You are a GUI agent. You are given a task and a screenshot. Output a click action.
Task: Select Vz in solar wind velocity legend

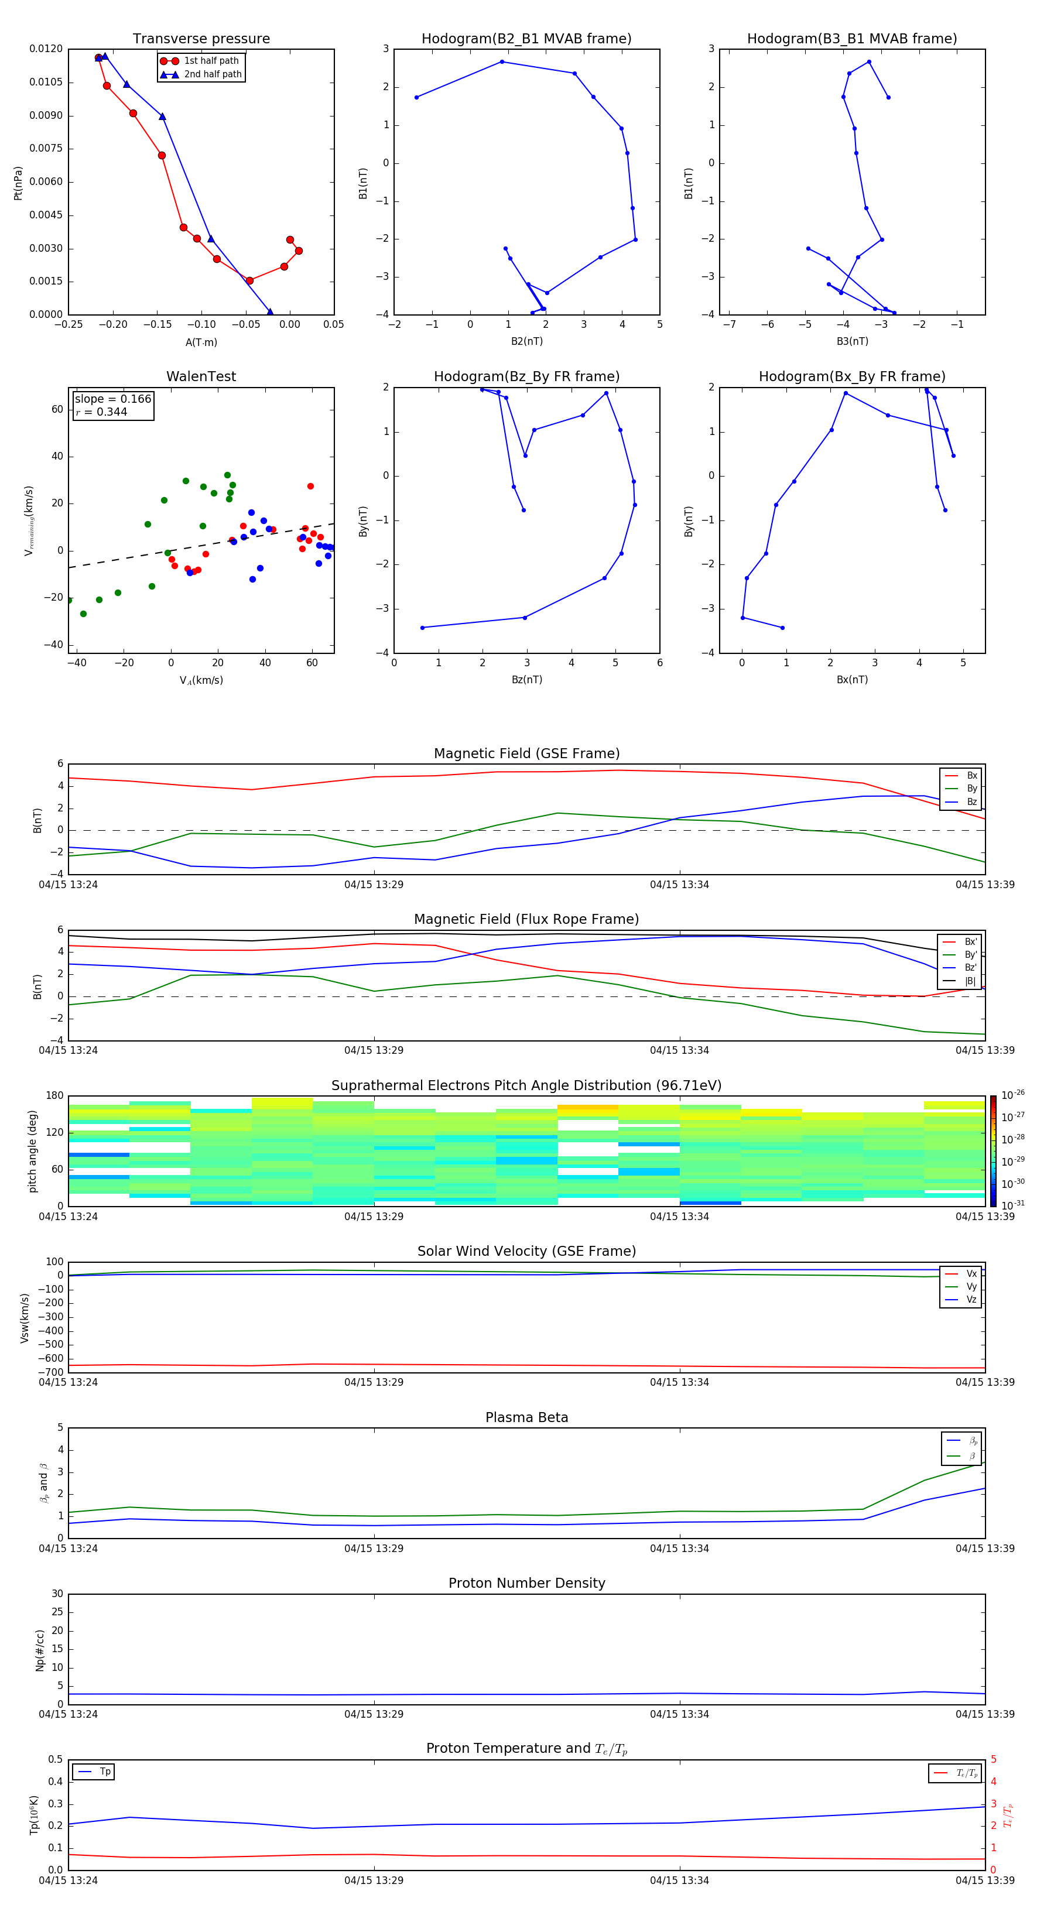tap(961, 1300)
